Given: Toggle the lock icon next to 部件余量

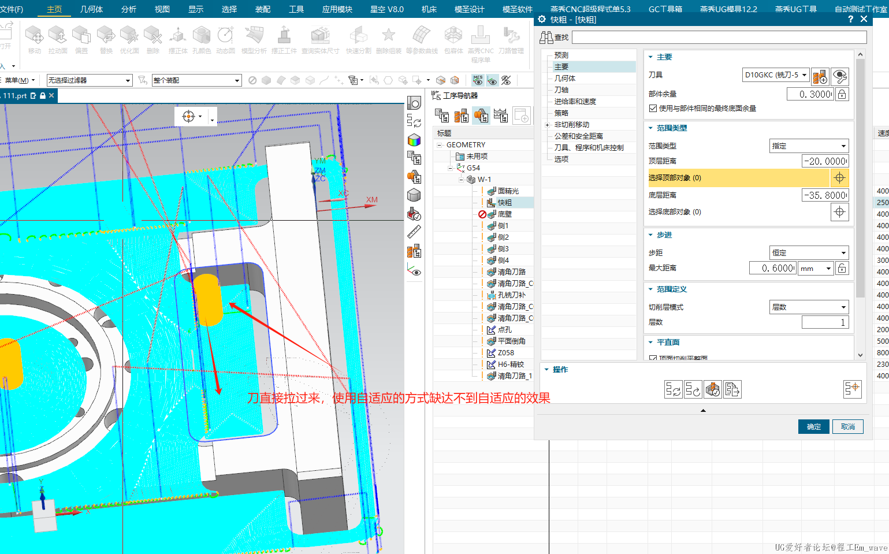Looking at the screenshot, I should [842, 94].
